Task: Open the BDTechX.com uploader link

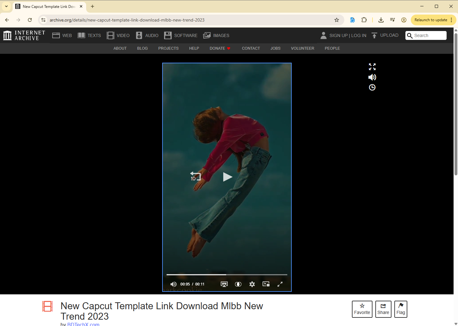Action: 83,324
